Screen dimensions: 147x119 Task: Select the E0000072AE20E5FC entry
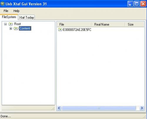point(77,30)
